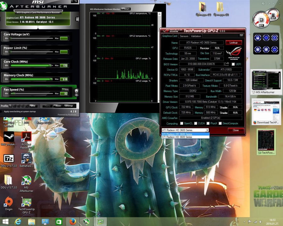This screenshot has height=226, width=283.
Task: Click the lock gadget button
Action: click(258, 38)
